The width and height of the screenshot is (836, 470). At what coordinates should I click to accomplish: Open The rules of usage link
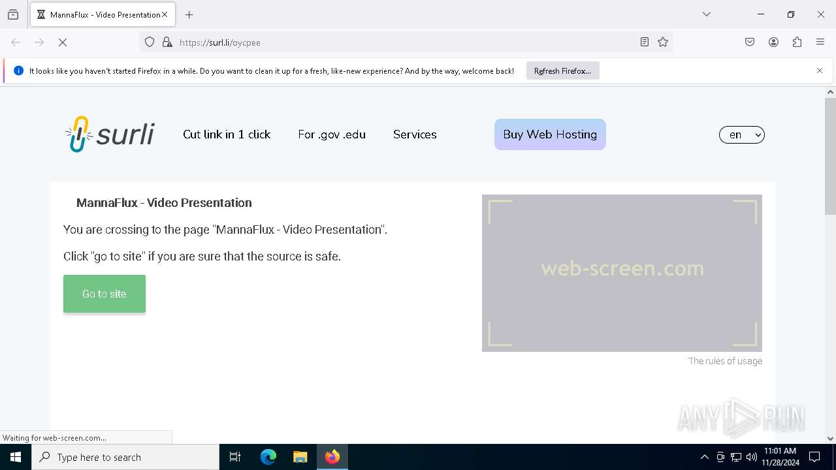[725, 361]
